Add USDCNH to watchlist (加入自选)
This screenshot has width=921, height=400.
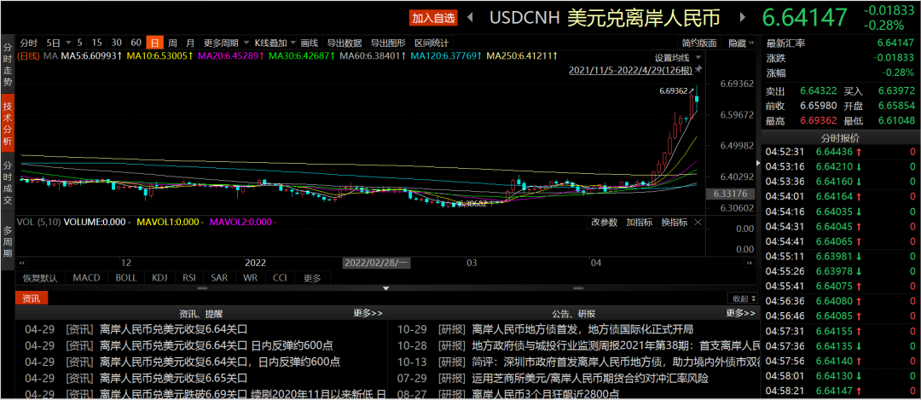coord(433,18)
